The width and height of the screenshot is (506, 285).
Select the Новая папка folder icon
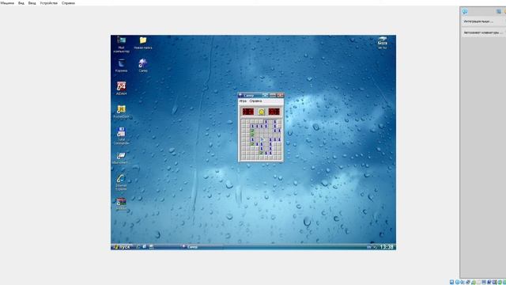click(143, 43)
